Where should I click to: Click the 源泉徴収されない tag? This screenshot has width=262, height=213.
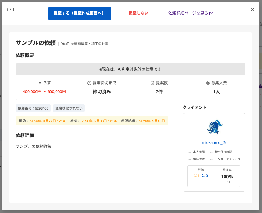pyautogui.click(x=69, y=108)
